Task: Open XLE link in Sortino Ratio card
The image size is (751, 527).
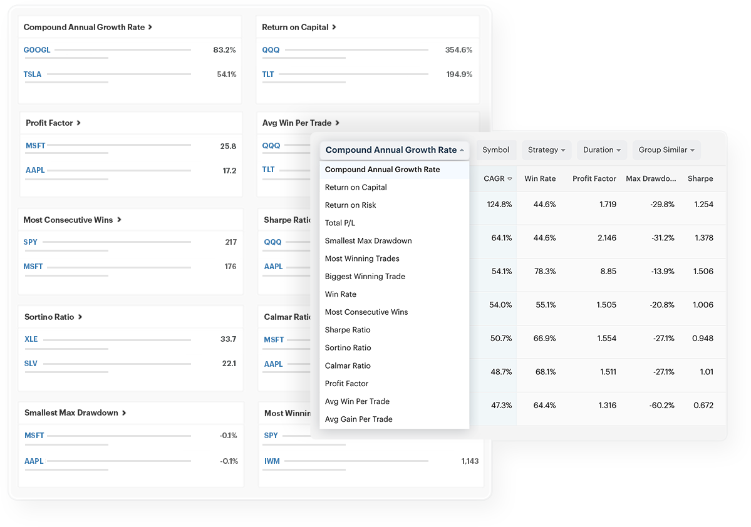Action: point(31,339)
